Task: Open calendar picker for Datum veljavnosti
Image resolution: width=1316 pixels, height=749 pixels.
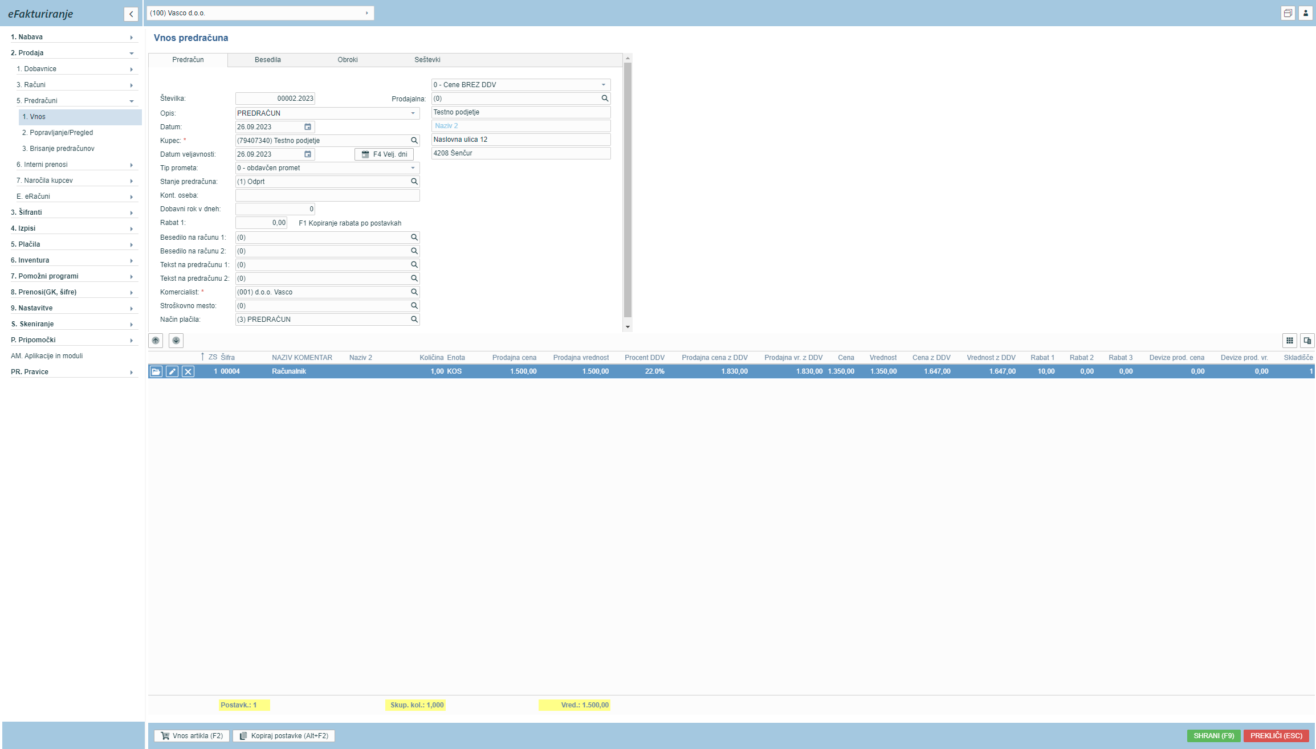Action: pyautogui.click(x=308, y=154)
